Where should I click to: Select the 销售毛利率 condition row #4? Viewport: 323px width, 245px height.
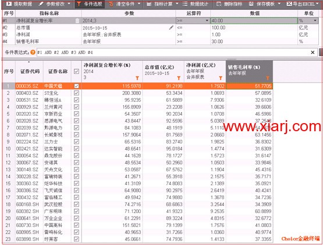(160, 42)
